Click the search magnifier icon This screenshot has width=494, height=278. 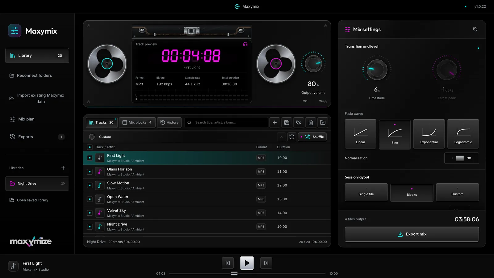tap(189, 123)
